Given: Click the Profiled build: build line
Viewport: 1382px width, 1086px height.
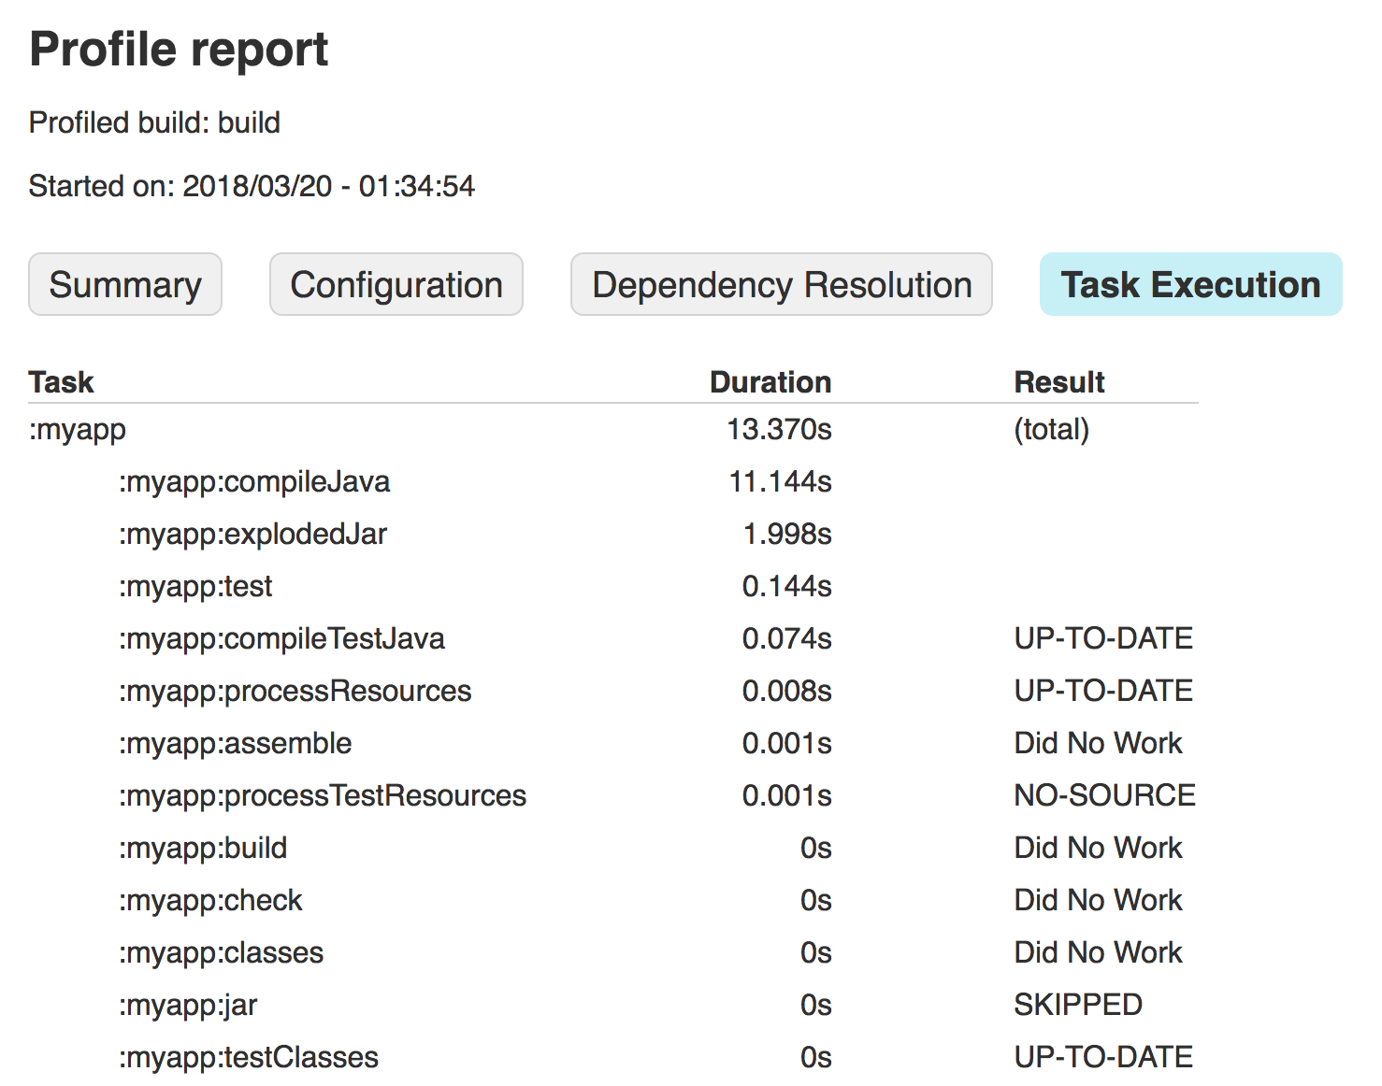Looking at the screenshot, I should pyautogui.click(x=154, y=122).
